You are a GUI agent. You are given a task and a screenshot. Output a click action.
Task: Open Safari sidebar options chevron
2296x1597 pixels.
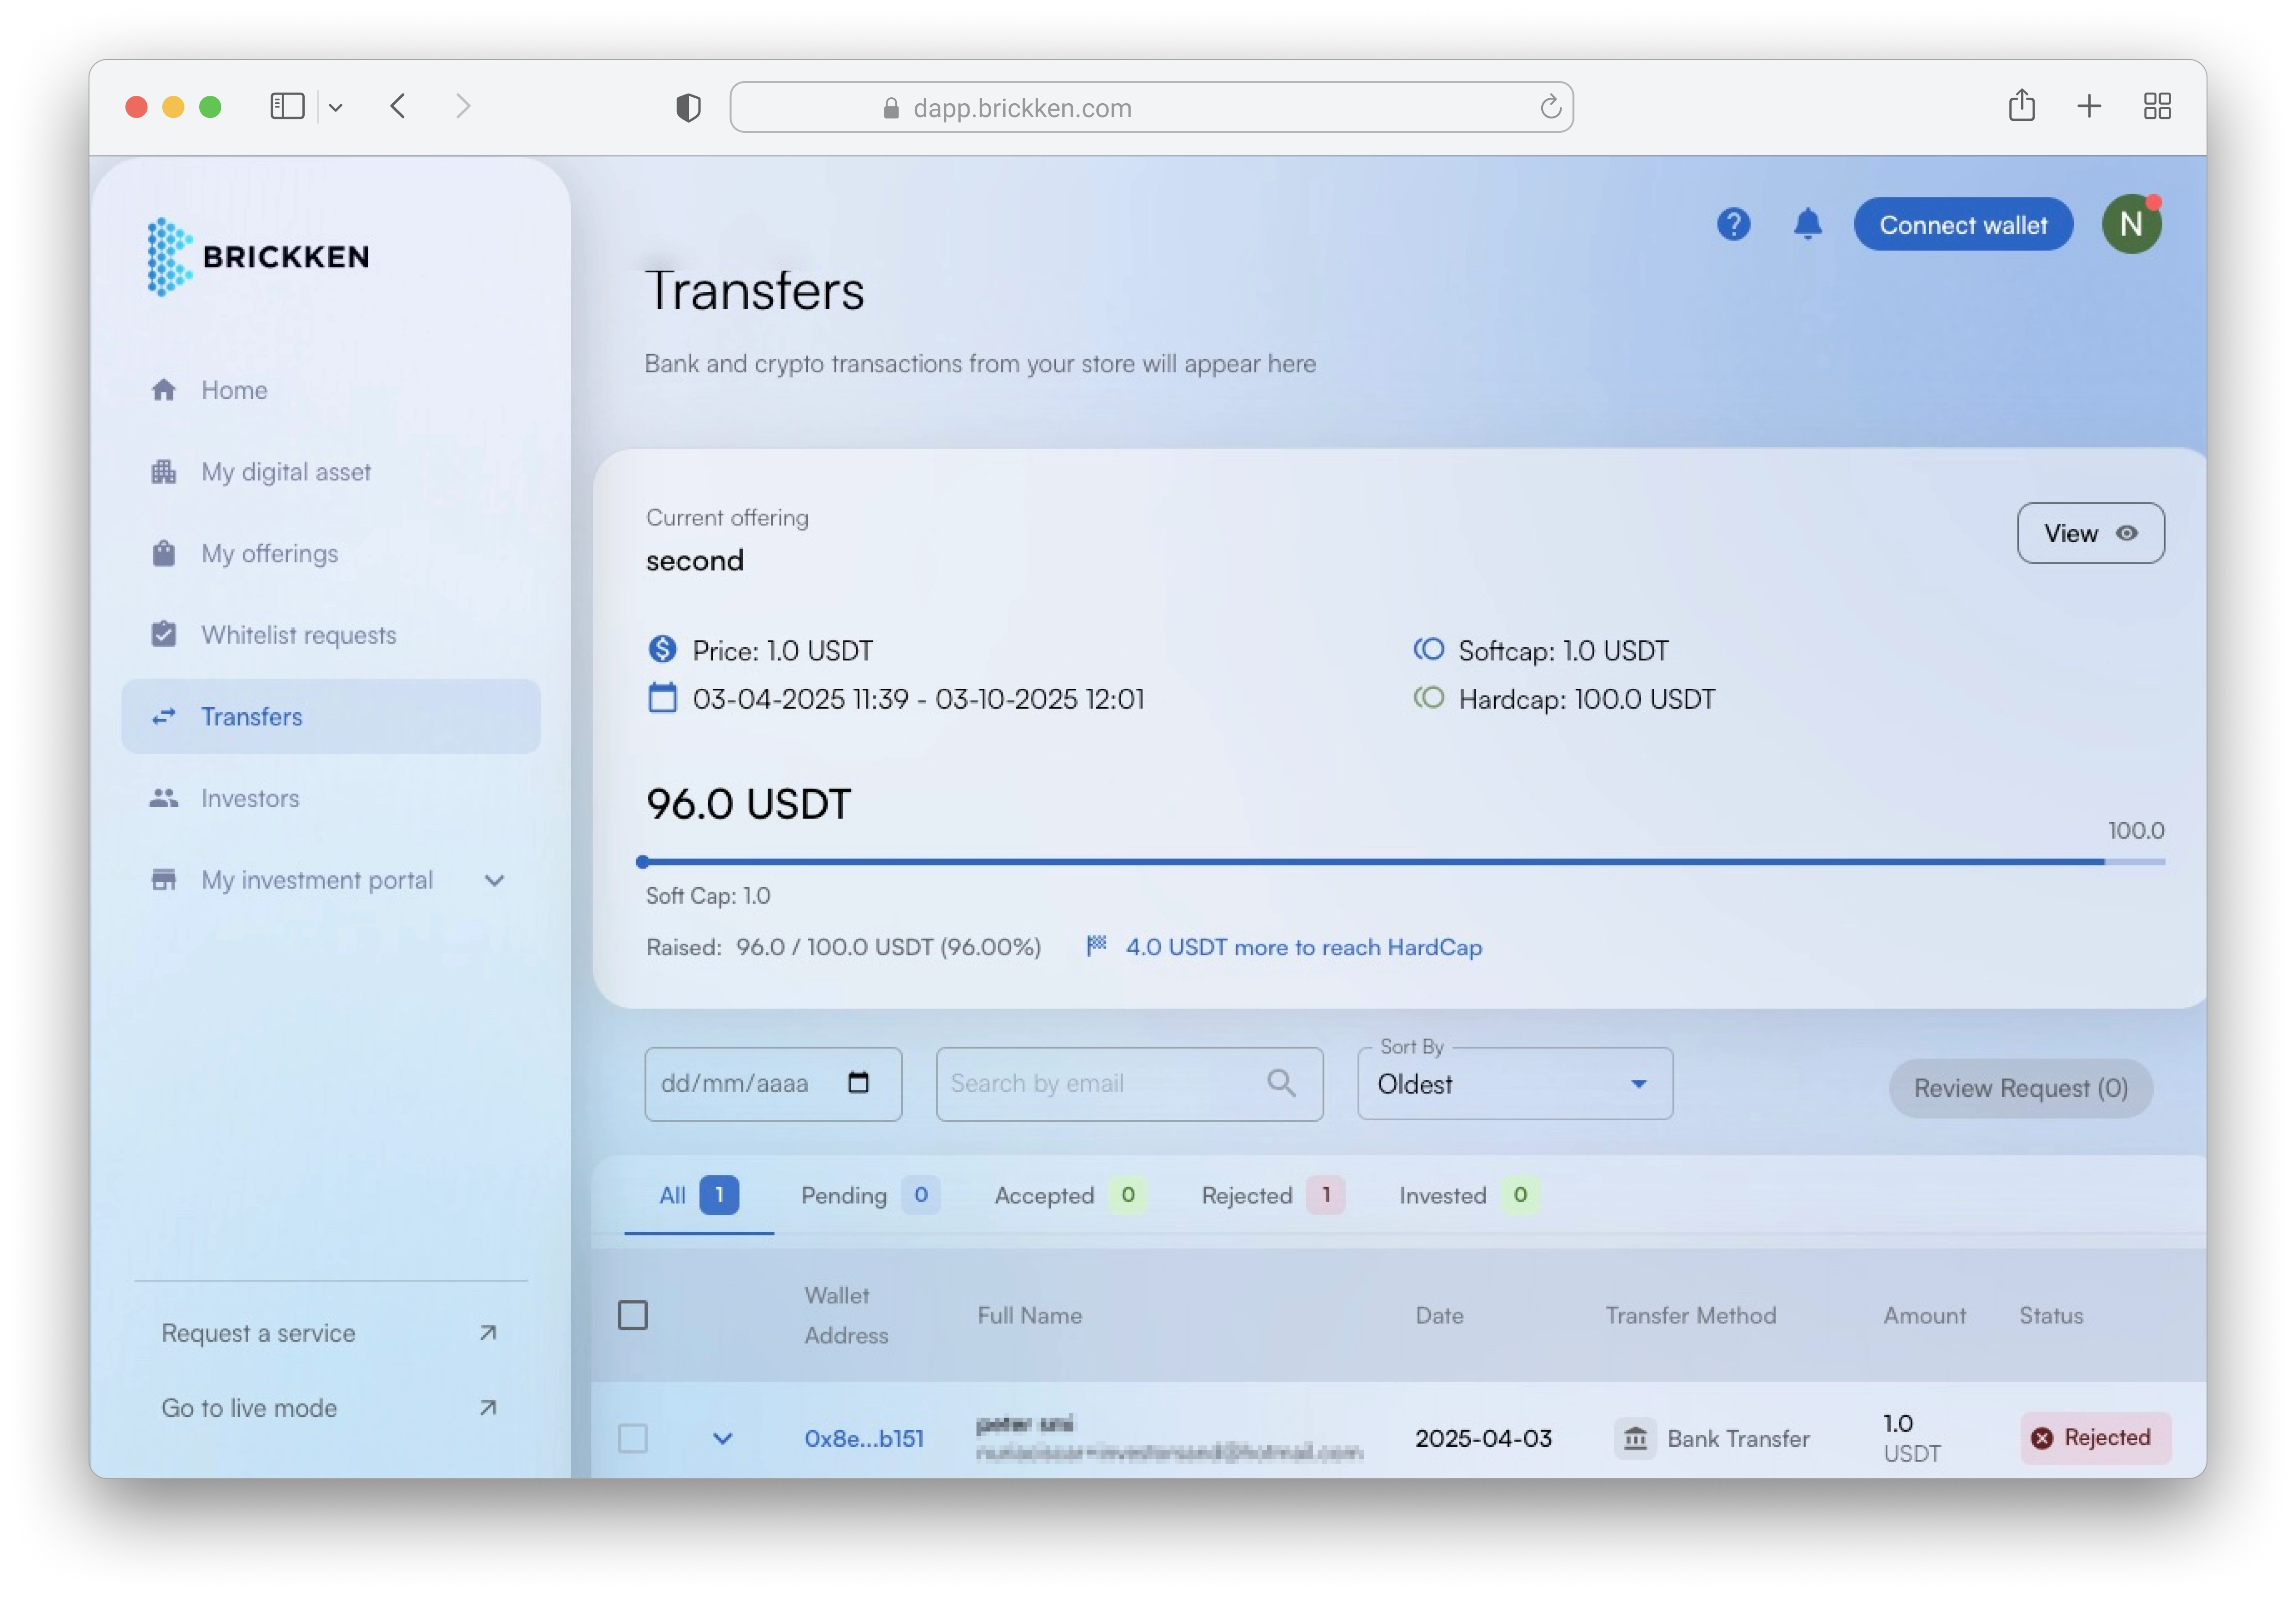click(x=335, y=107)
